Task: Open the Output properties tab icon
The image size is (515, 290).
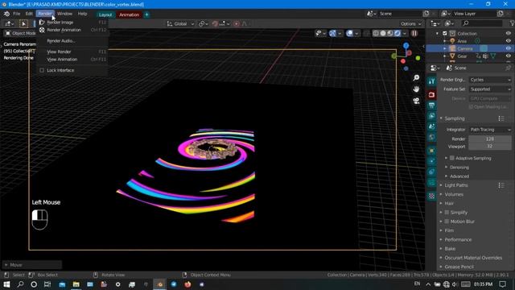Action: (x=431, y=106)
